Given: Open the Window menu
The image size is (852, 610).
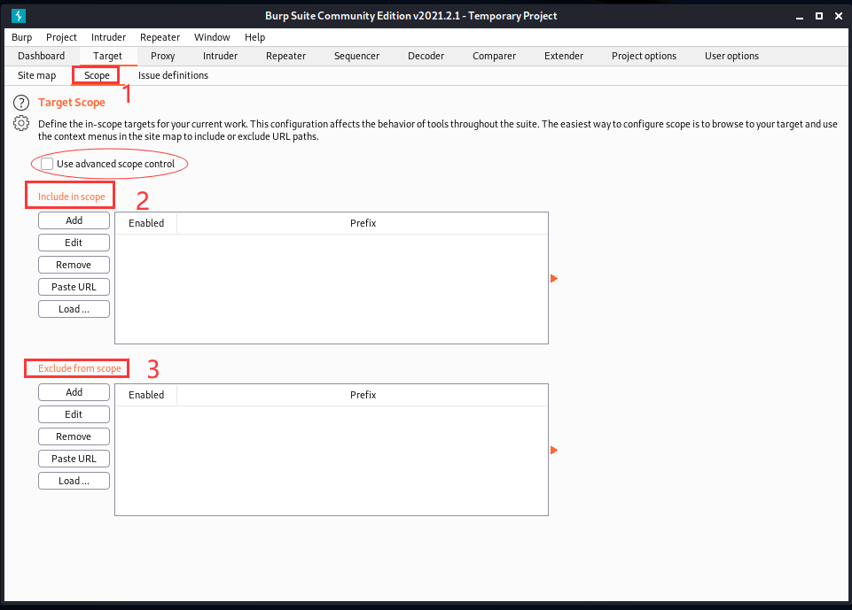Looking at the screenshot, I should [x=212, y=37].
